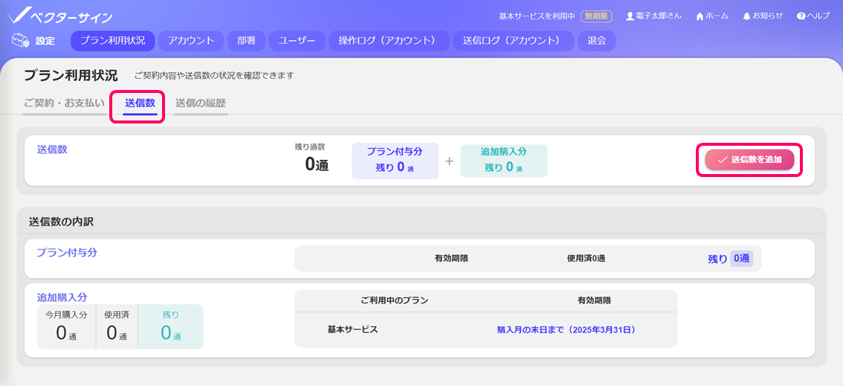Open the プラン利用状況 menu tab
The image size is (843, 386).
point(112,41)
